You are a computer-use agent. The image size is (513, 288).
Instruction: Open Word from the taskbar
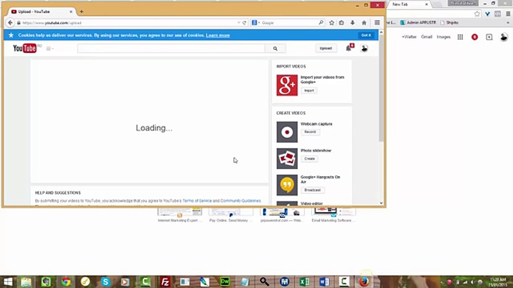[x=324, y=282]
